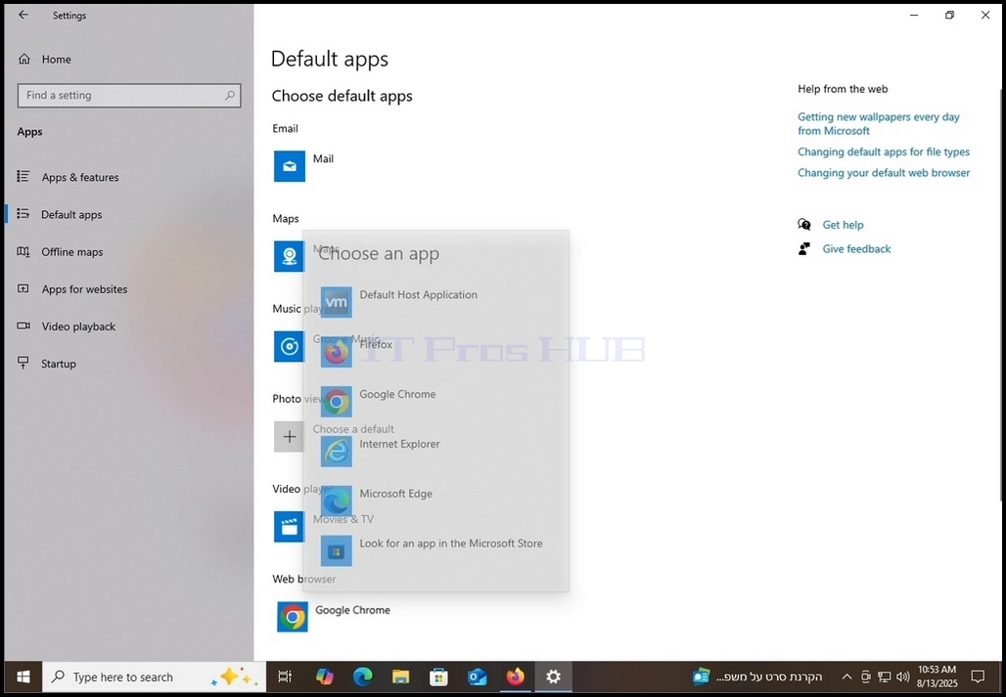Choose Microsoft Edge in the app list
Image resolution: width=1006 pixels, height=697 pixels.
point(435,501)
